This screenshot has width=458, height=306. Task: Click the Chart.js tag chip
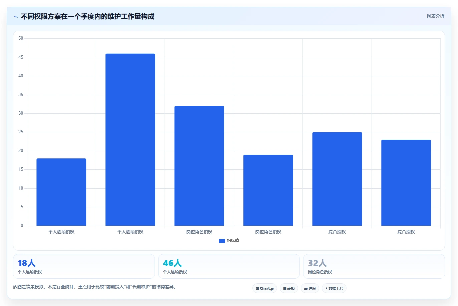[x=265, y=288]
